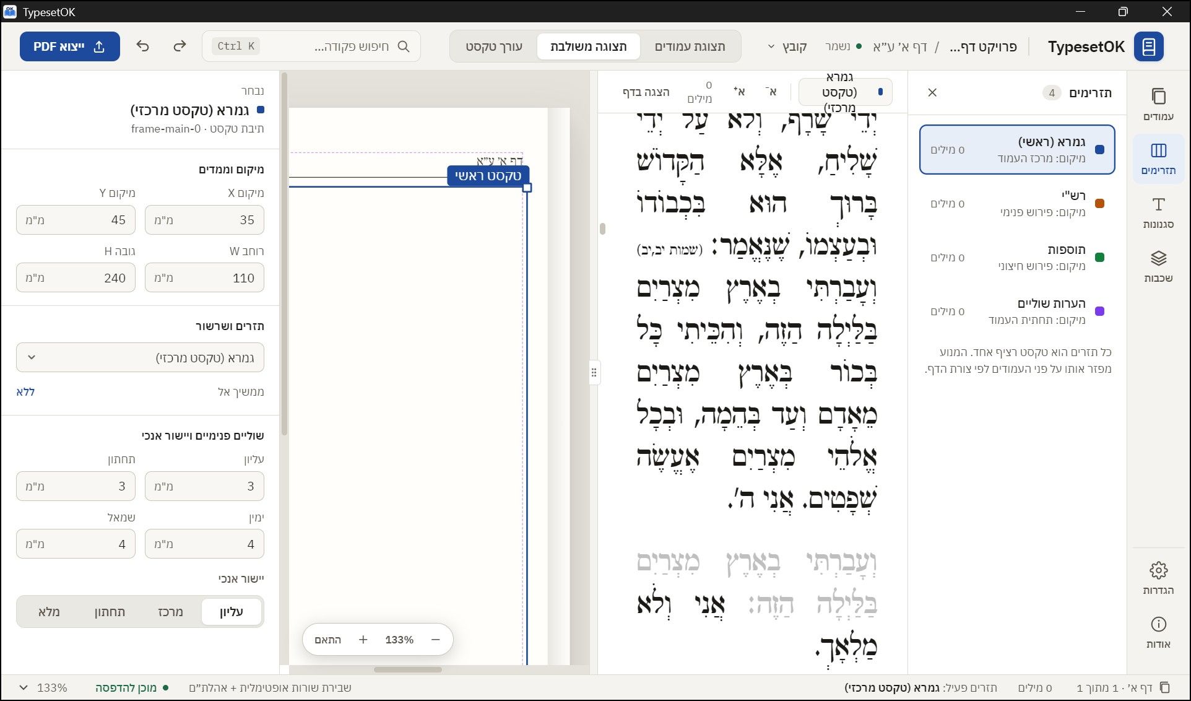Click the חיפוש פקודה command search field
Viewport: 1191px width, 701px height.
[311, 46]
